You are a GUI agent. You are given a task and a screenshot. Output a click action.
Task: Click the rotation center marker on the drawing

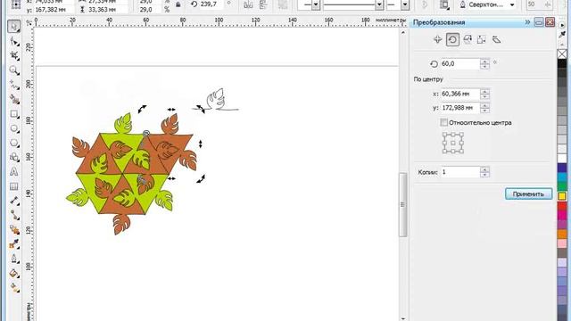click(146, 134)
